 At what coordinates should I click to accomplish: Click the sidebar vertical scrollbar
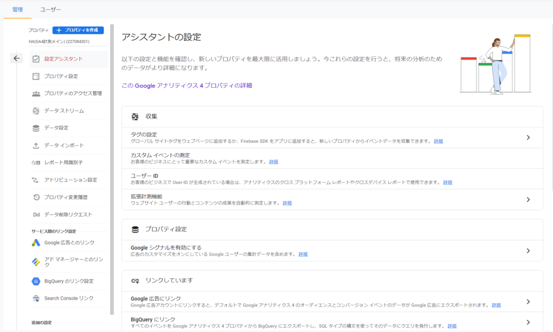tap(112, 169)
